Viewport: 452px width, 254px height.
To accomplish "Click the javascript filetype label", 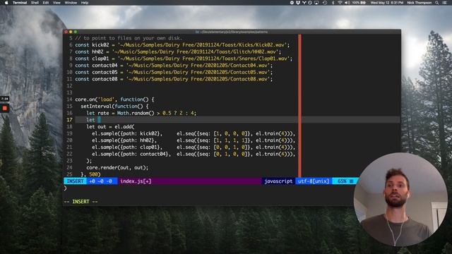I will coord(278,181).
